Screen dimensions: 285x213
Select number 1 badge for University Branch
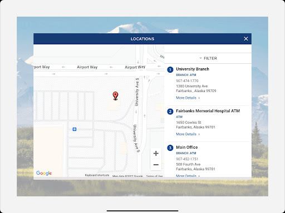coord(170,69)
